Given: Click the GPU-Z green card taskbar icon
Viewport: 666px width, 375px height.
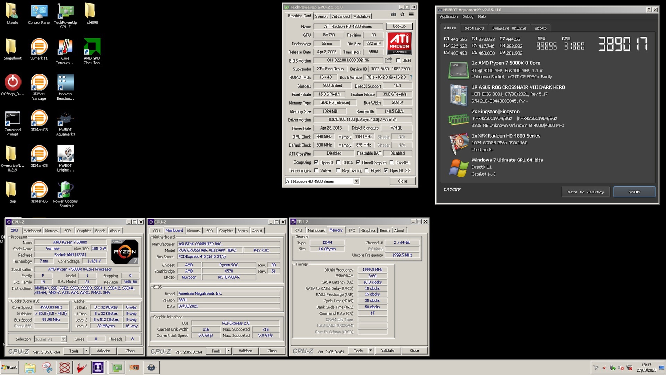Looking at the screenshot, I should 117,367.
